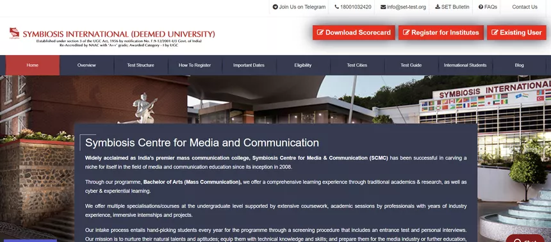Open the Test Structure menu item

(140, 65)
